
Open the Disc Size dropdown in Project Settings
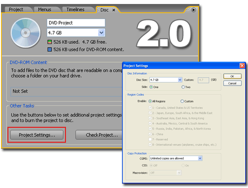pos(166,80)
